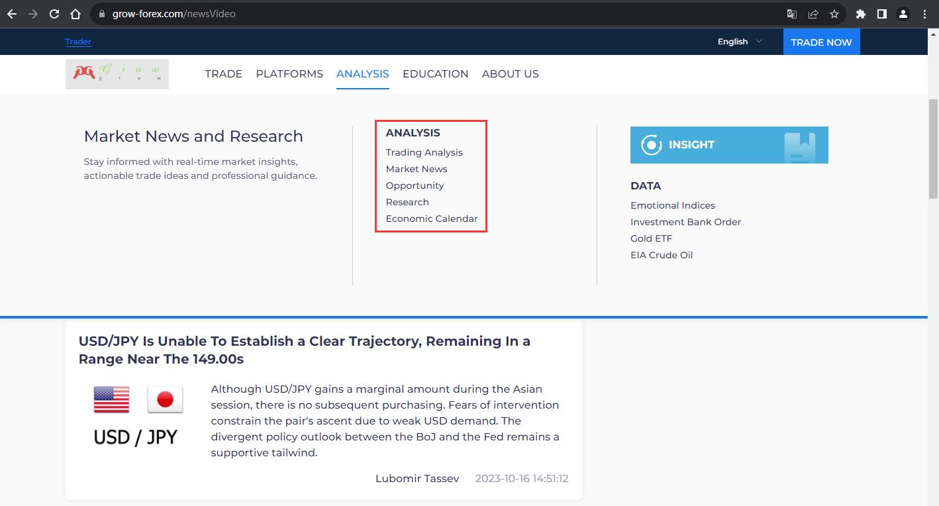Open the Chrome three-dot menu
The width and height of the screenshot is (939, 506).
coord(924,14)
